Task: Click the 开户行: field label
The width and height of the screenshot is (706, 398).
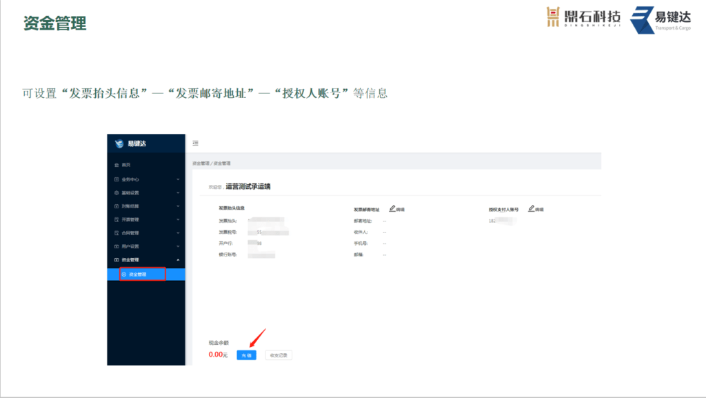Action: 225,243
